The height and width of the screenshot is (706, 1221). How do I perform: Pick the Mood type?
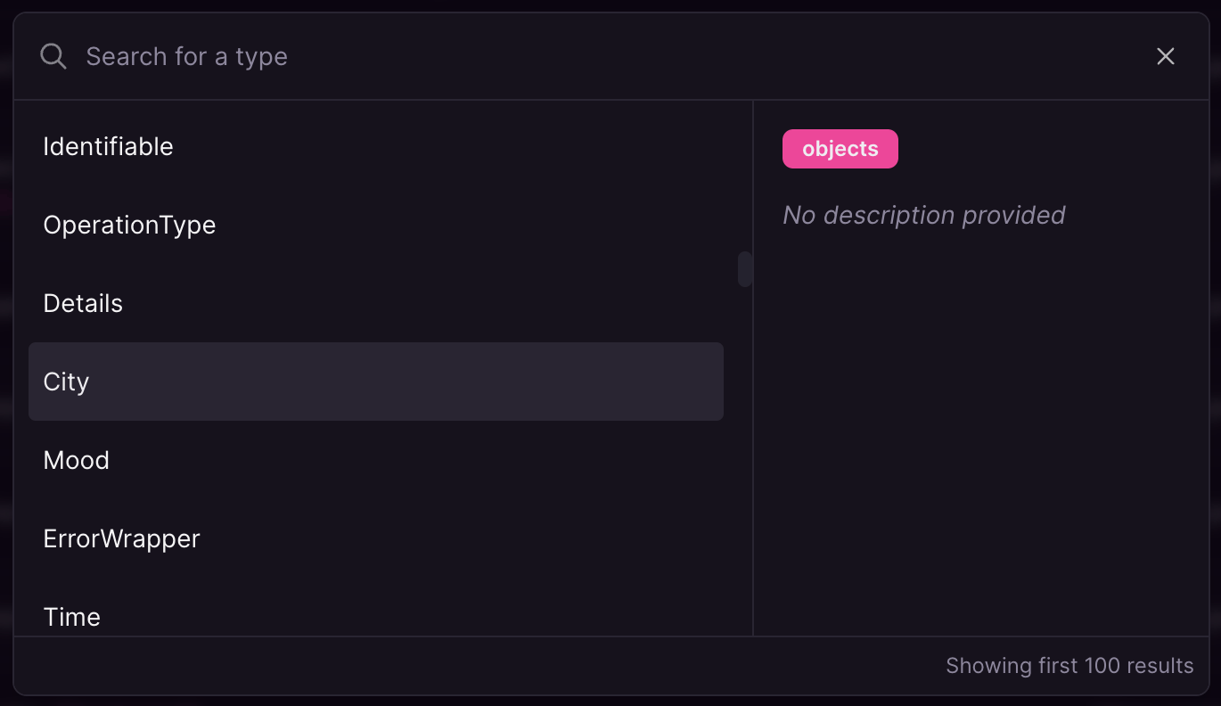376,460
